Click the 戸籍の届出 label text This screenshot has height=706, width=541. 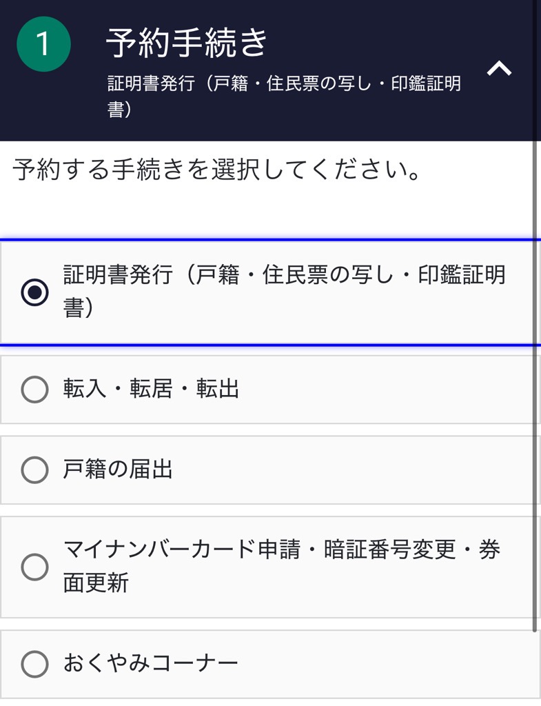tap(118, 470)
